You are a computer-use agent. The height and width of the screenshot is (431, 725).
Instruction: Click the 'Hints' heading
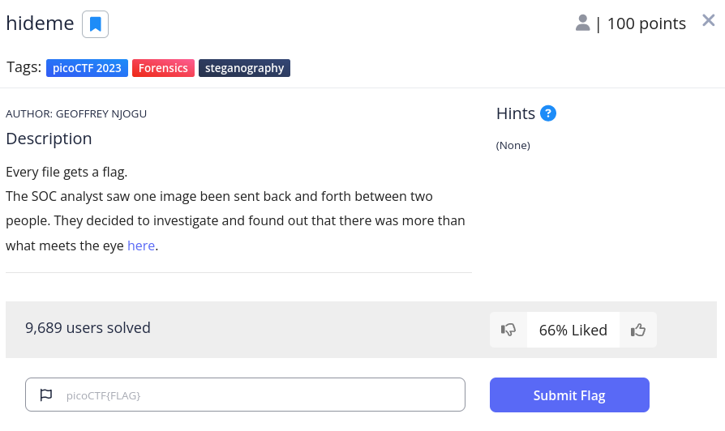coord(516,113)
